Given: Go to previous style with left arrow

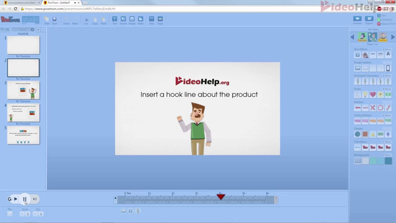Looking at the screenshot, I should tap(352, 37).
